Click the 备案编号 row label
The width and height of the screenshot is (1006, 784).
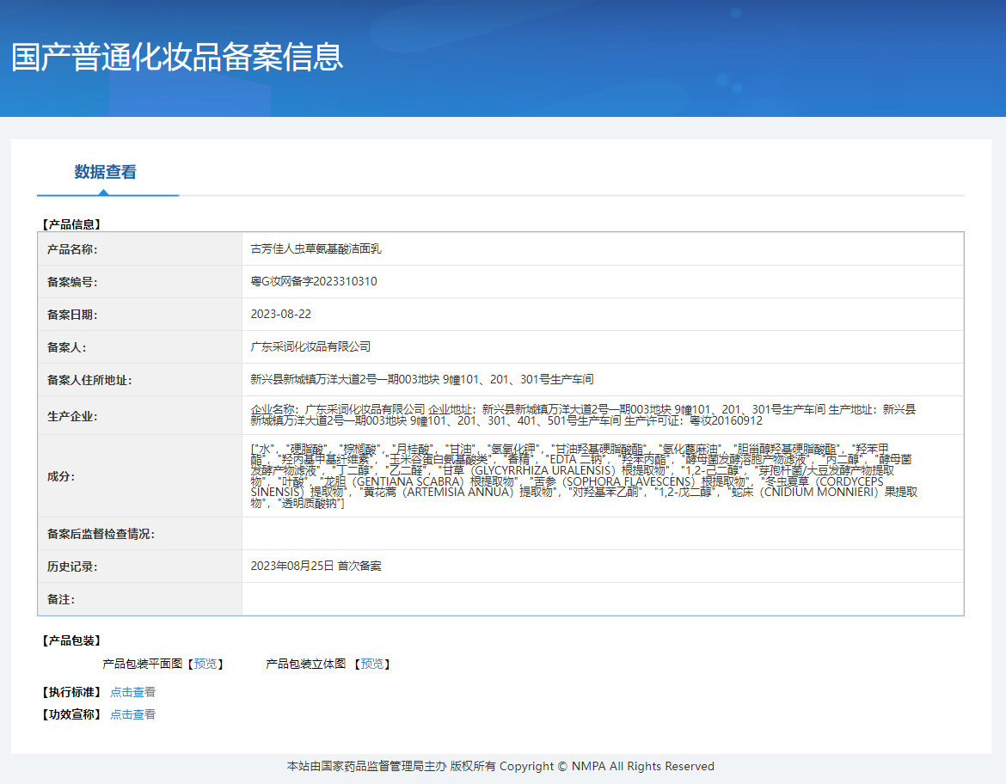72,282
